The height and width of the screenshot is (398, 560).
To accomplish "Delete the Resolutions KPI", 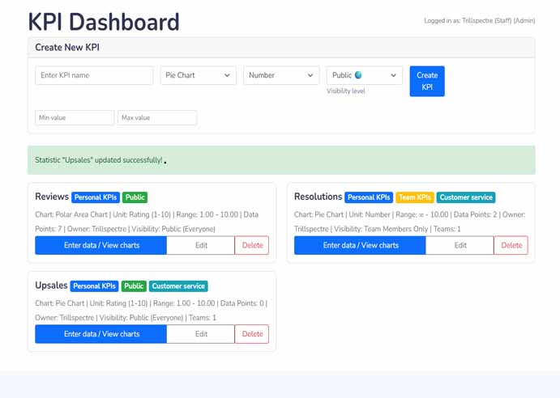I will (511, 245).
